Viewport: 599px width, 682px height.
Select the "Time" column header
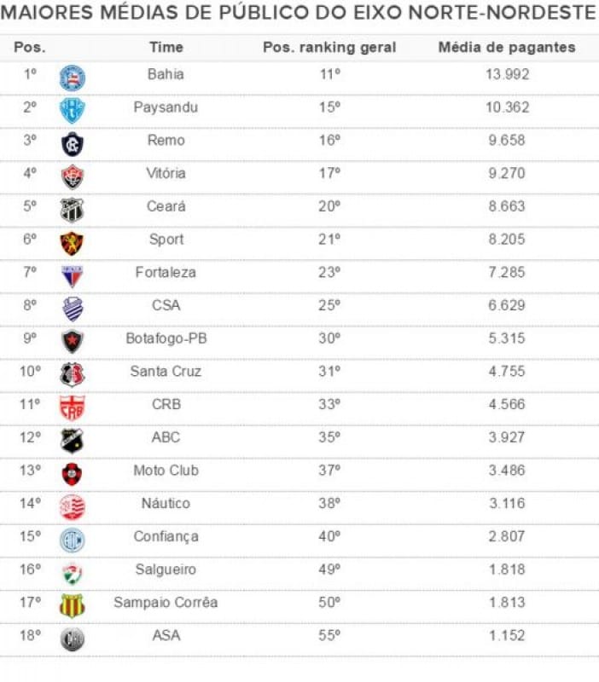(x=166, y=47)
